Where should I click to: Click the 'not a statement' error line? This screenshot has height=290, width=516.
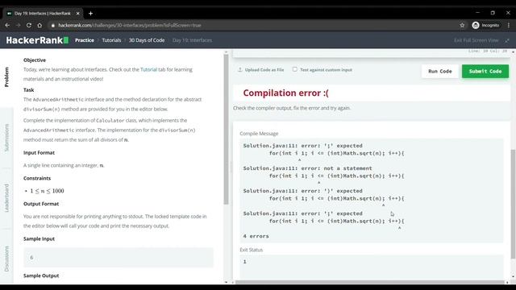308,168
